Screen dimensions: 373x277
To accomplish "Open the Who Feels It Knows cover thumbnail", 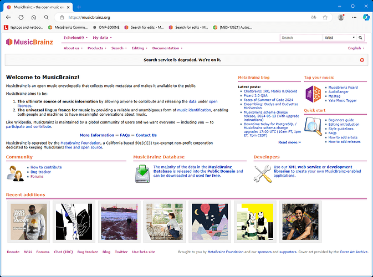I will point(29,222).
